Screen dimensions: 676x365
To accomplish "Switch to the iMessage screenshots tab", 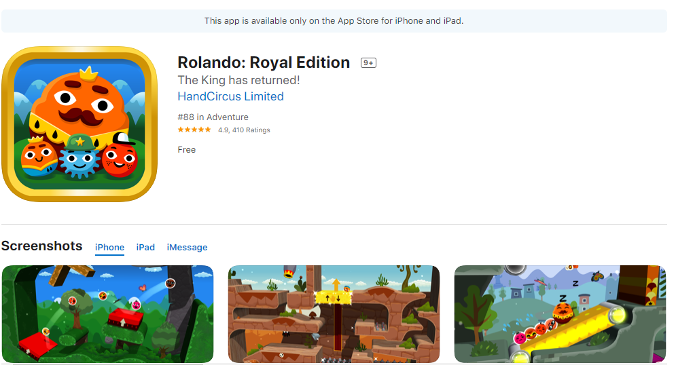I will [x=187, y=248].
